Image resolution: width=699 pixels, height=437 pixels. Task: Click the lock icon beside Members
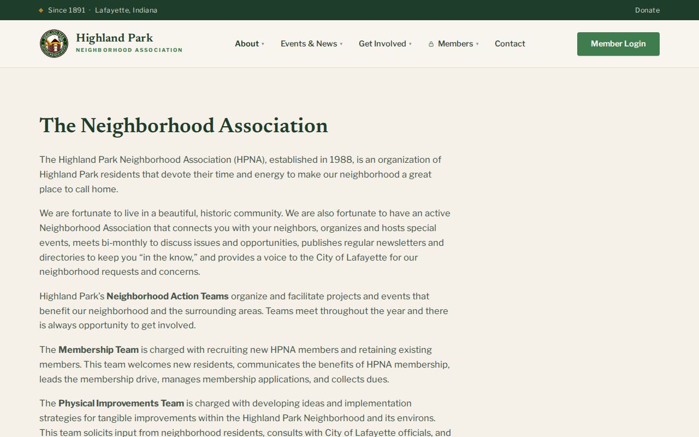click(x=431, y=44)
